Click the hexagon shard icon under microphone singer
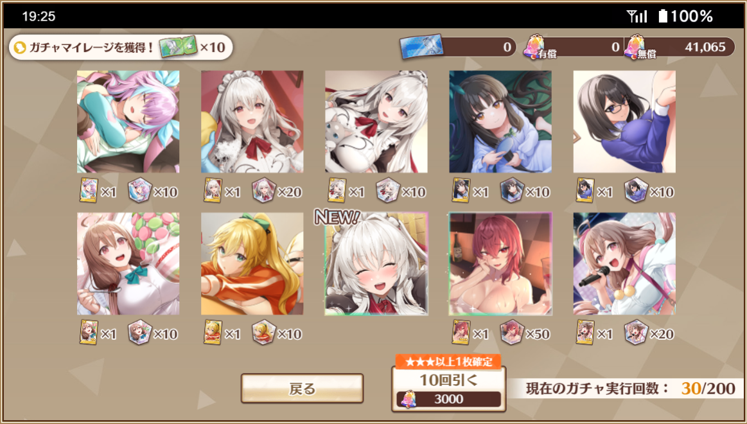Screen dimensions: 747x424 636,333
